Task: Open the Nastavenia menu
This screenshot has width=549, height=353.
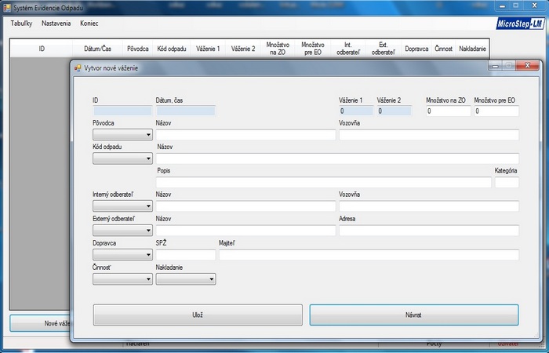Action: pyautogui.click(x=56, y=24)
